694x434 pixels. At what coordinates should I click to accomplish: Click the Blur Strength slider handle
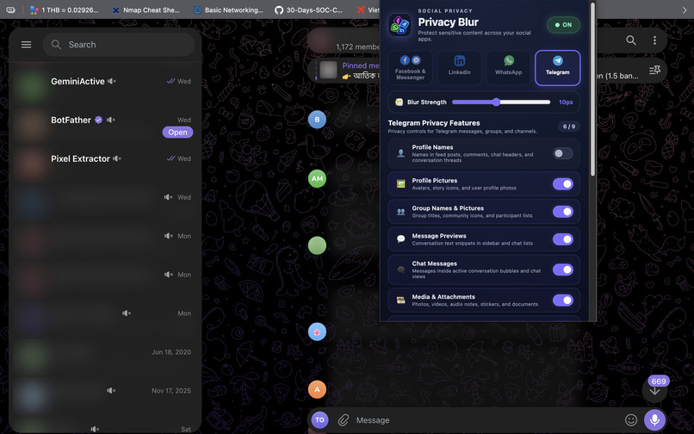click(497, 102)
